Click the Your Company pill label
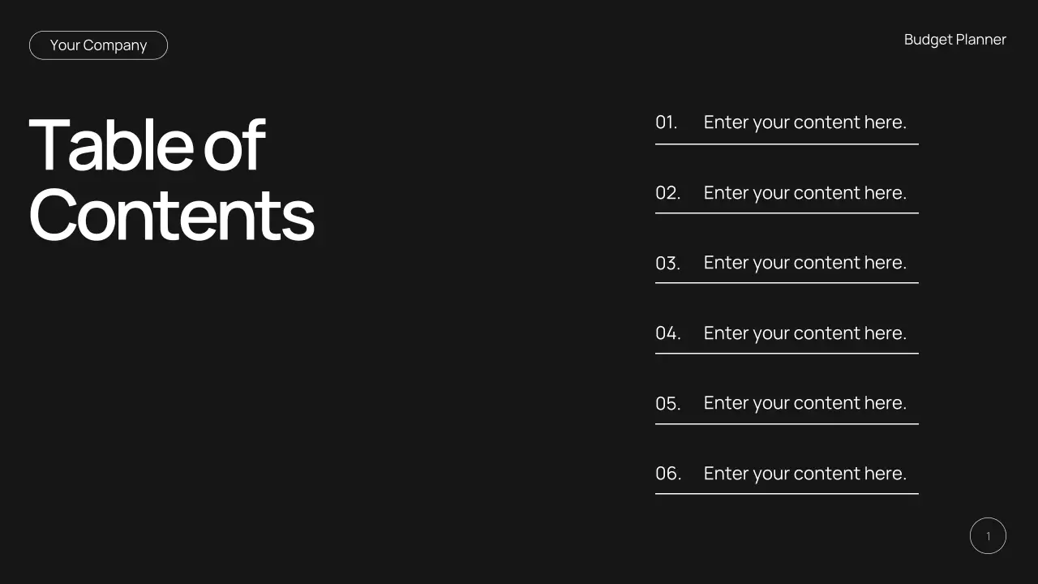The height and width of the screenshot is (584, 1038). pos(98,45)
